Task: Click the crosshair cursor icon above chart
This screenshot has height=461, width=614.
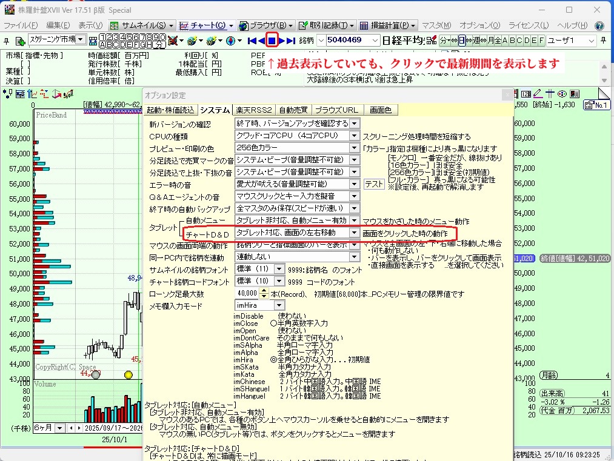Action: (549, 93)
